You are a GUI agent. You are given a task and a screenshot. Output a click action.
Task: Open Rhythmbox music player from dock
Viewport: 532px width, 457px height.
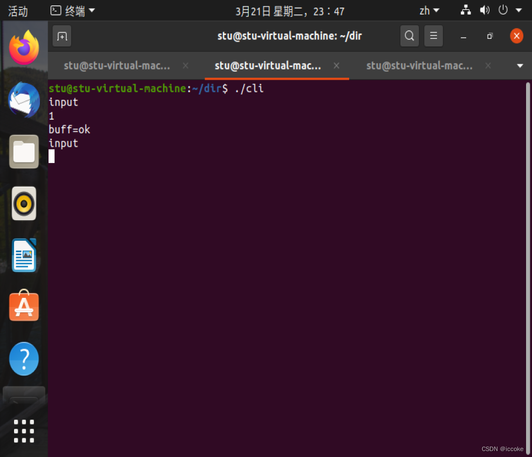(x=24, y=203)
